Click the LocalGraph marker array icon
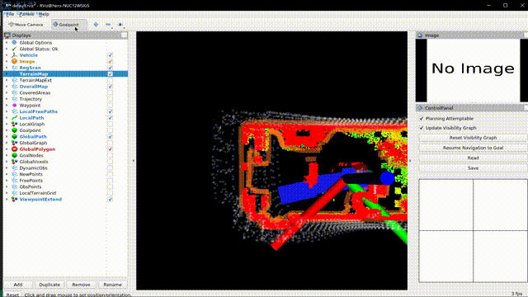 tap(14, 124)
